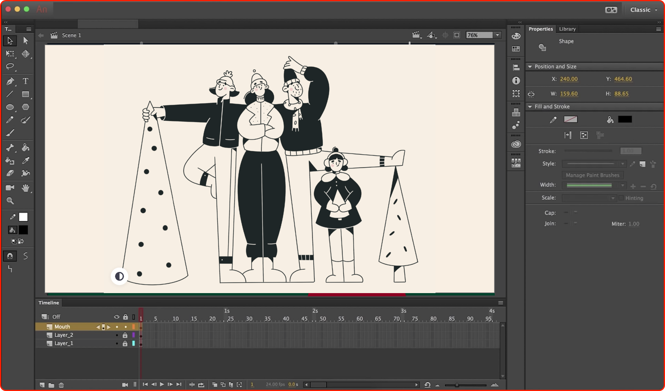The width and height of the screenshot is (665, 391).
Task: Switch to the Library tab
Action: pyautogui.click(x=567, y=29)
